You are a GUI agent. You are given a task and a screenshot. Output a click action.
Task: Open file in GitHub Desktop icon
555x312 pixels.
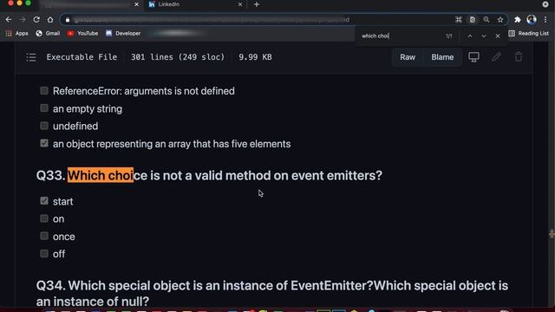(x=473, y=57)
